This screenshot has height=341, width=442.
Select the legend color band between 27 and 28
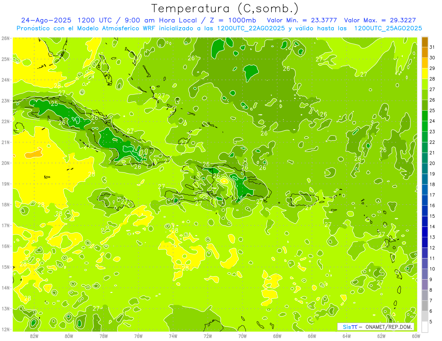[x=425, y=84]
